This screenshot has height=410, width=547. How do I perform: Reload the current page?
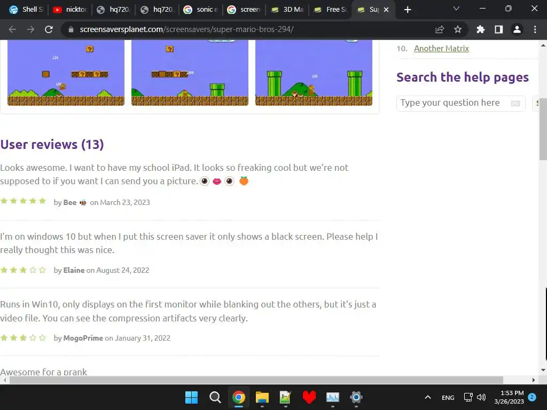pos(49,29)
